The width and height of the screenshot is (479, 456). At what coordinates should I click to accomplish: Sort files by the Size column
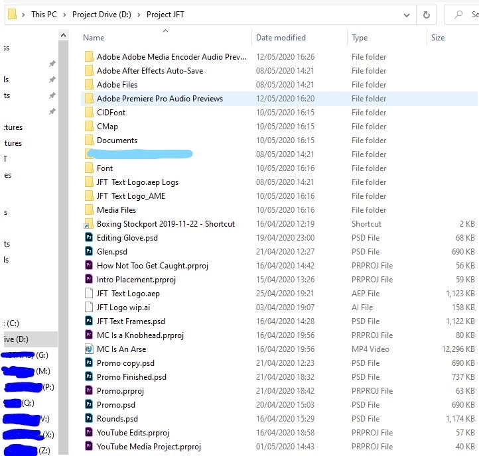(438, 37)
